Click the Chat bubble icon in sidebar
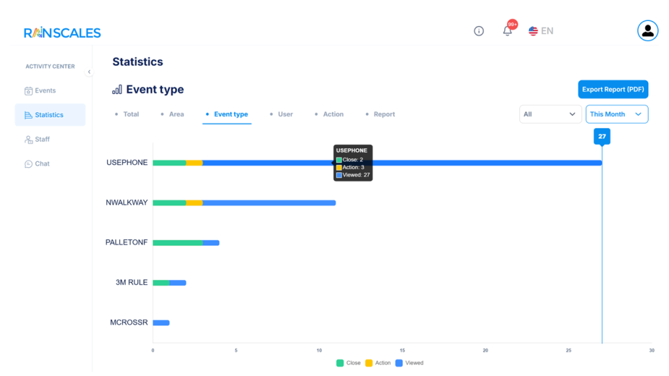This screenshot has width=669, height=376. pyautogui.click(x=28, y=164)
